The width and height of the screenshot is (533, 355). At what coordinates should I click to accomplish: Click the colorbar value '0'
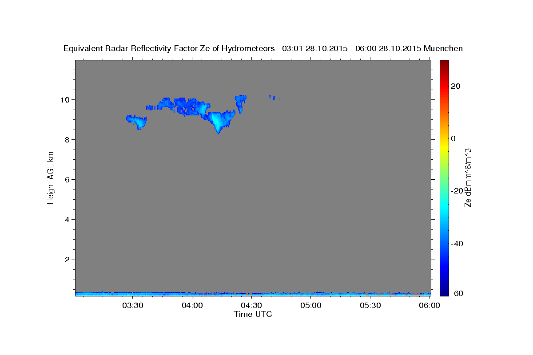pos(453,138)
